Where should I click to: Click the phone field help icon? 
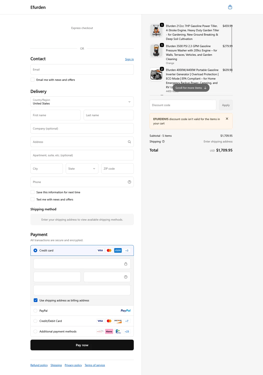coord(129,182)
